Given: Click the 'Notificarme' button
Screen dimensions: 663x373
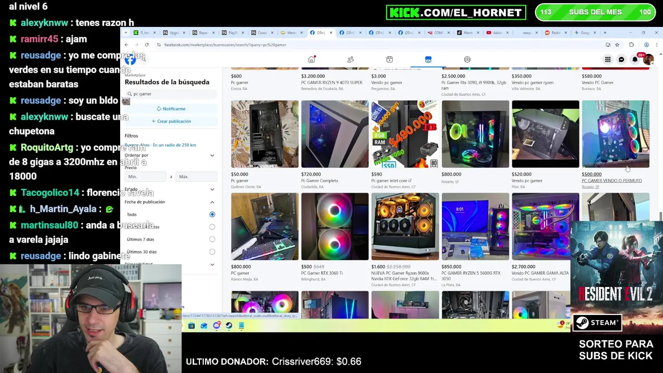Looking at the screenshot, I should click(171, 109).
